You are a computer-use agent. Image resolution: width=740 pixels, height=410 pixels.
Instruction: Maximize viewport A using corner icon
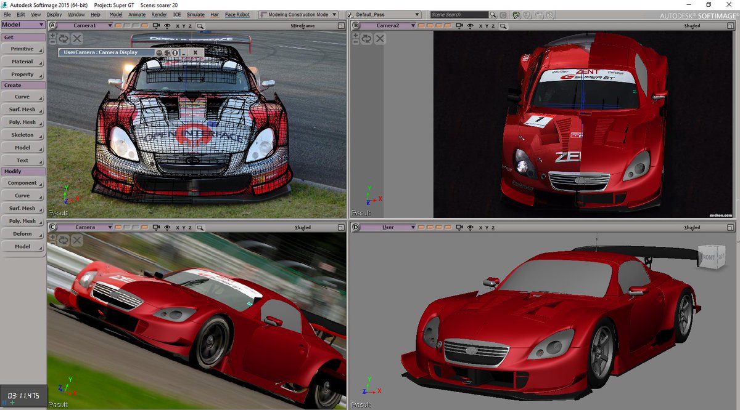(x=341, y=26)
